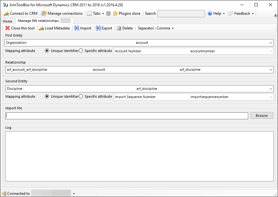Viewport: 278px width, 197px height.
Task: Click the Import label in the toolbar
Action: point(86,28)
